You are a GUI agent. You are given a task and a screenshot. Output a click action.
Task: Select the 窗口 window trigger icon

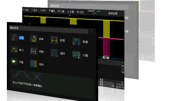(14, 49)
